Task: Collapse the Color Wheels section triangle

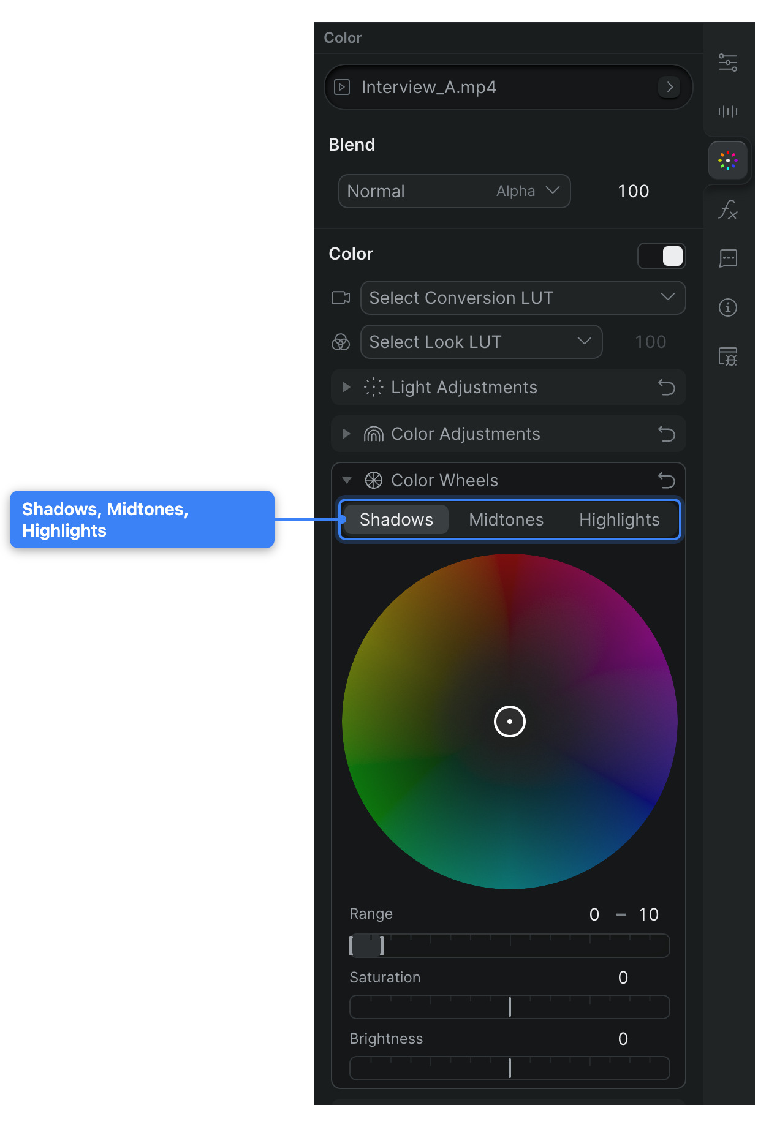Action: pyautogui.click(x=347, y=480)
